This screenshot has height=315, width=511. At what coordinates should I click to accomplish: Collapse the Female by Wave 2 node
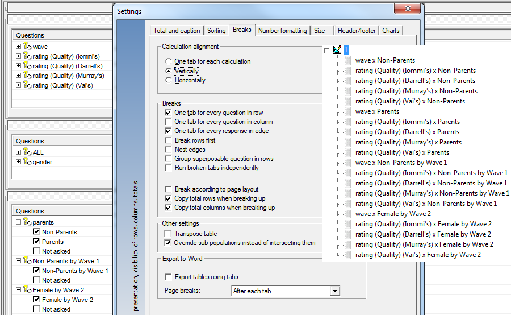pyautogui.click(x=19, y=289)
